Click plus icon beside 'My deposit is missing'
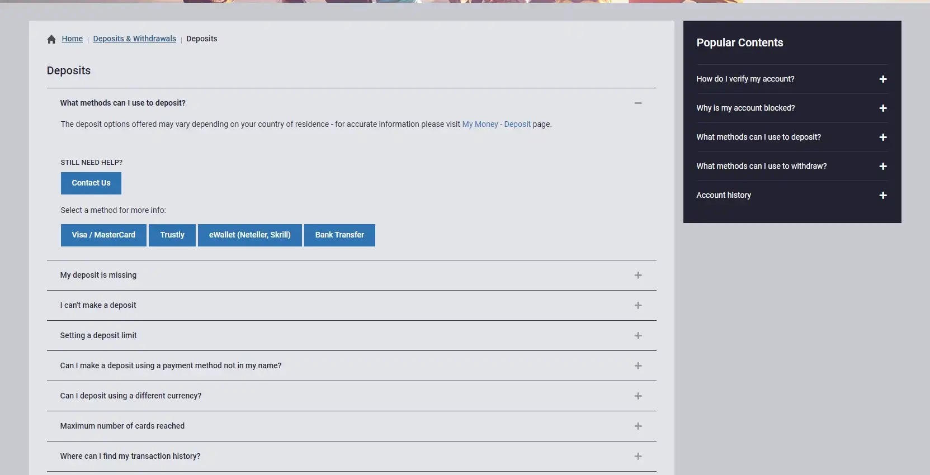 coord(638,275)
